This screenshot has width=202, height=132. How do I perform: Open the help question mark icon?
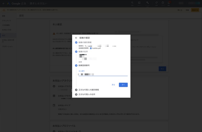pyautogui.click(x=163, y=3)
